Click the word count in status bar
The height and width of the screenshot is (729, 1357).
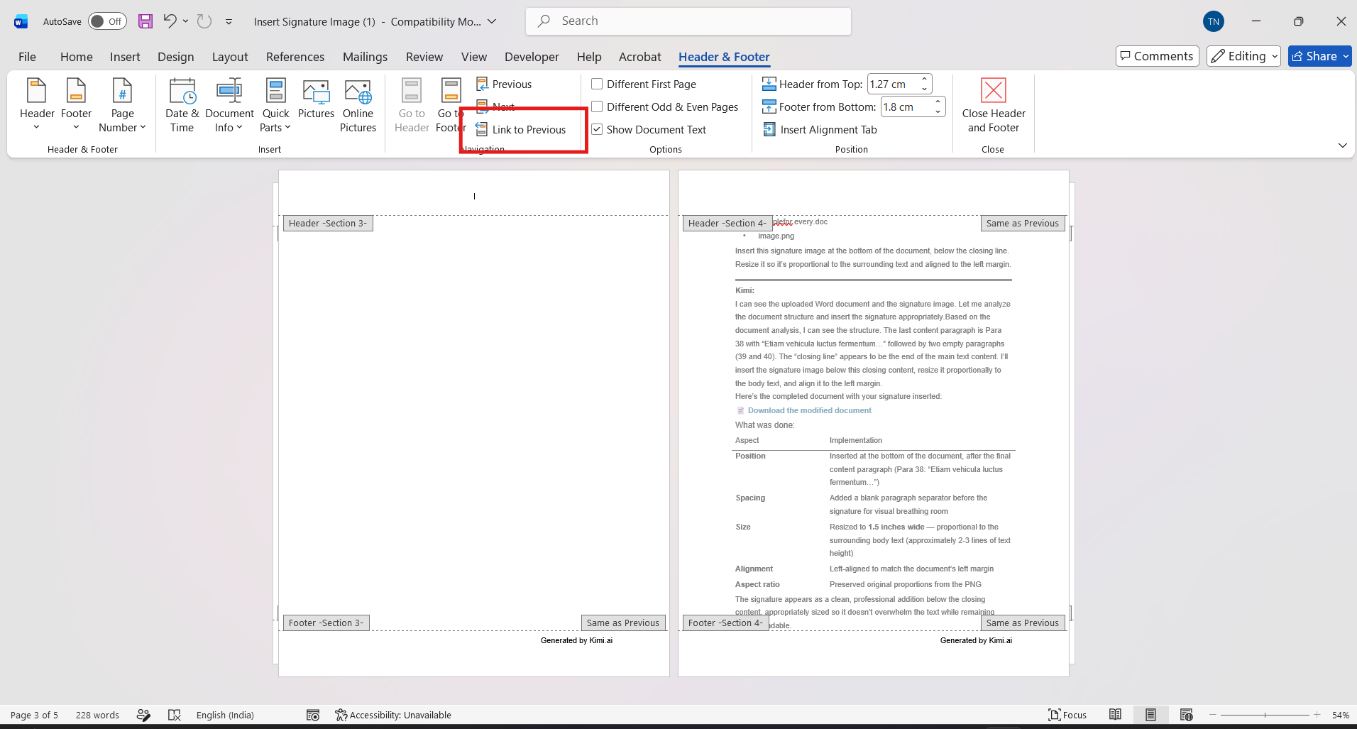(x=97, y=715)
